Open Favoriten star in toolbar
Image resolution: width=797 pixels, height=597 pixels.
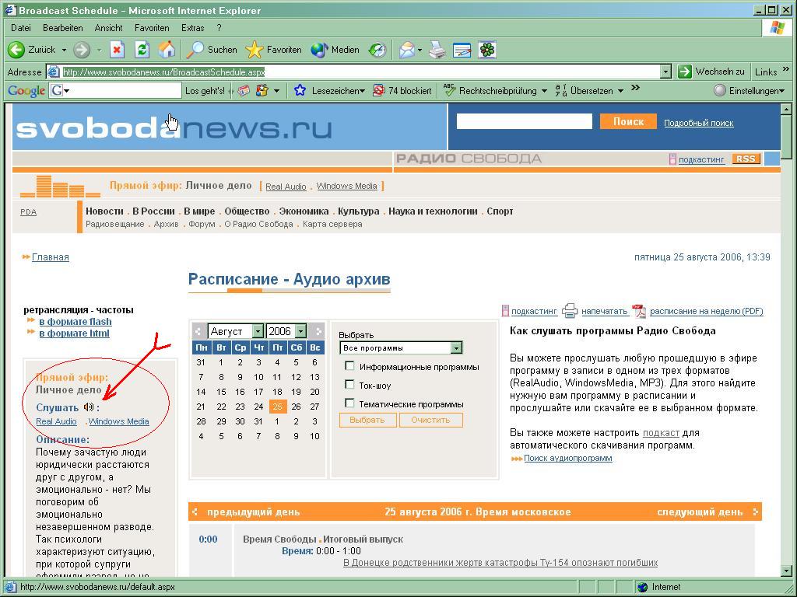click(x=255, y=50)
